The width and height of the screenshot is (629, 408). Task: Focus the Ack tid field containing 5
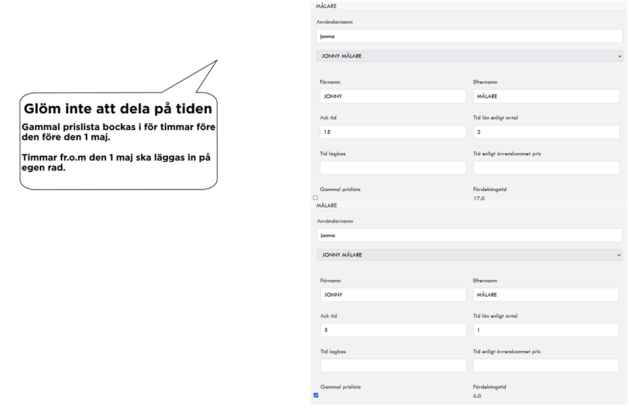(393, 330)
